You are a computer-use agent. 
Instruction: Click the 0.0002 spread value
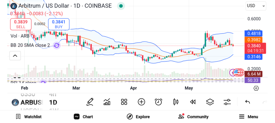(40, 24)
